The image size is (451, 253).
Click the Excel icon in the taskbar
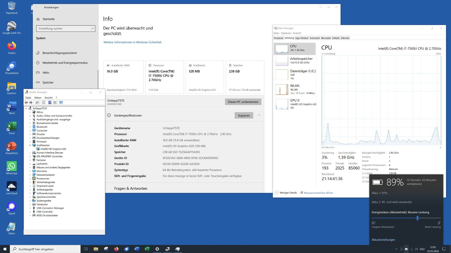pos(147,249)
